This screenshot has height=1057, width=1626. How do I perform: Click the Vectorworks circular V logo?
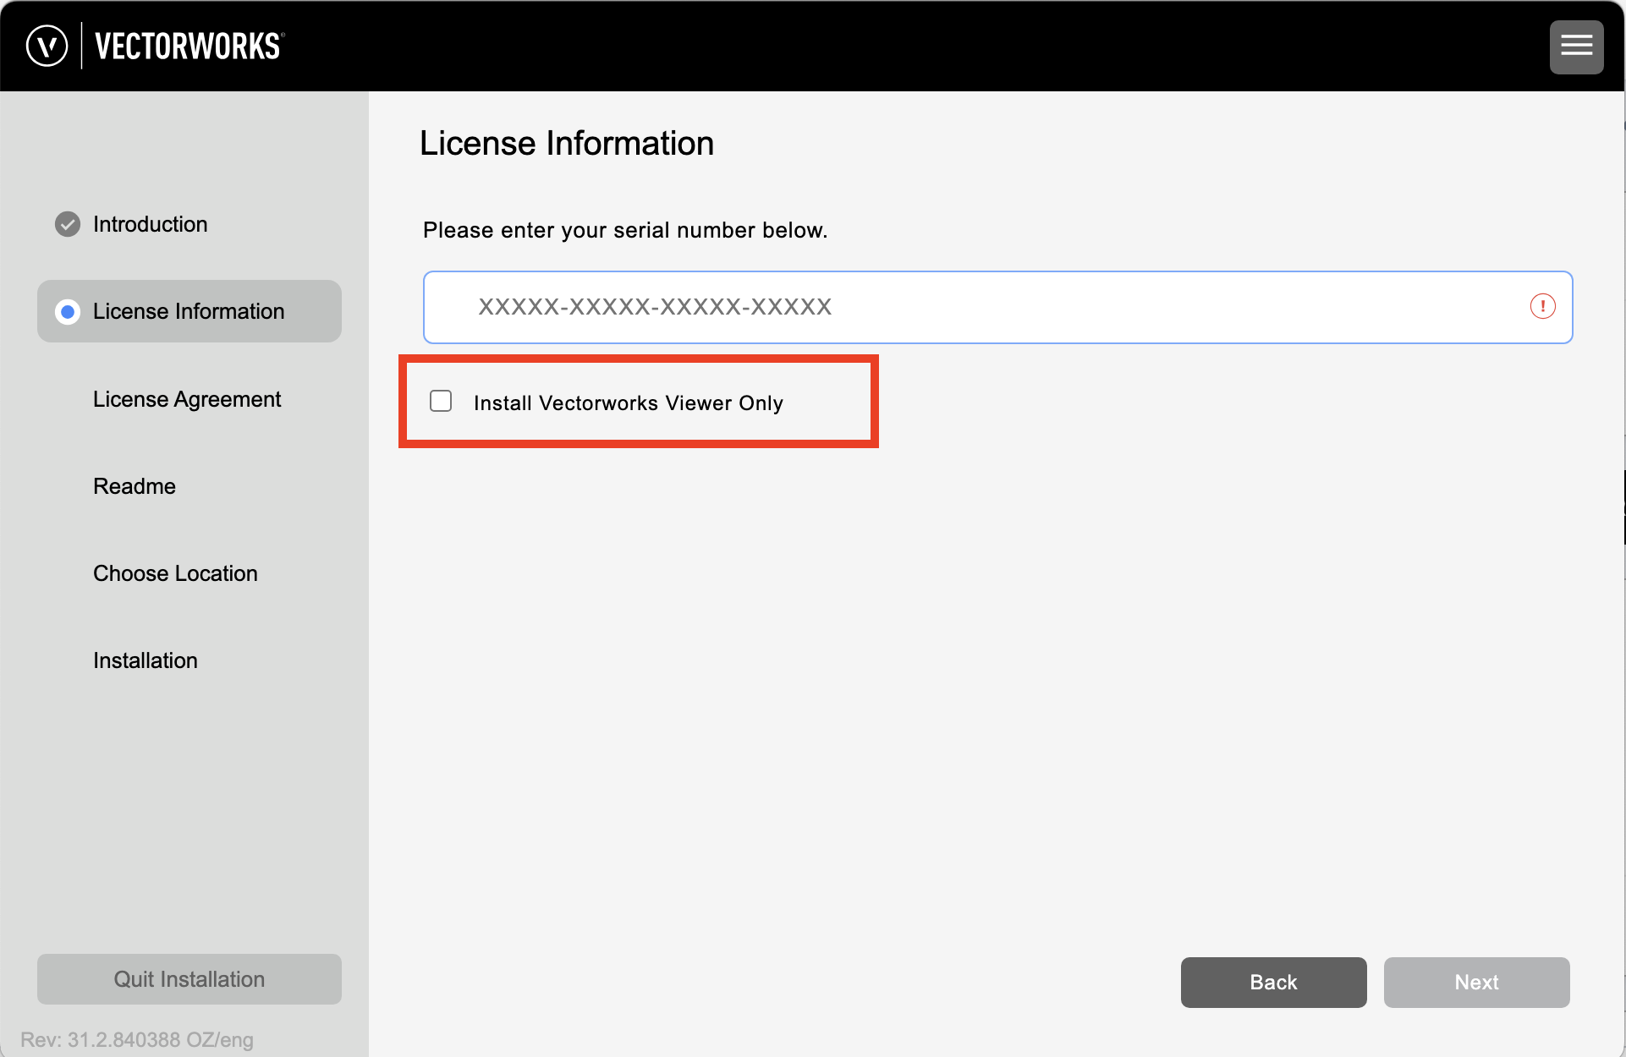(47, 46)
